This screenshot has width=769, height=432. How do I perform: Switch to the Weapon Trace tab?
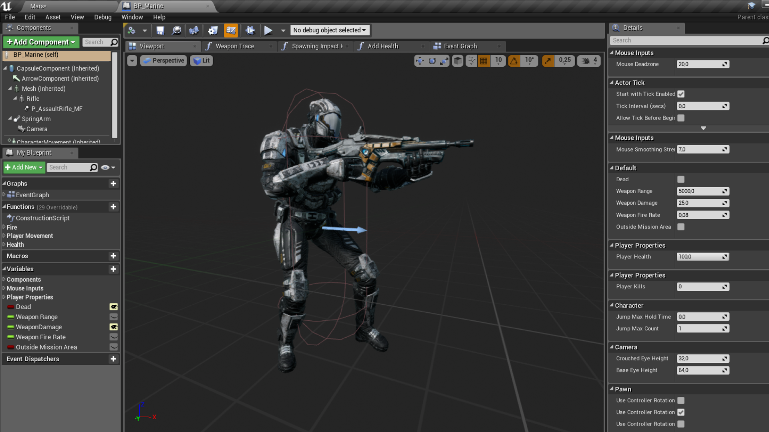(x=239, y=46)
